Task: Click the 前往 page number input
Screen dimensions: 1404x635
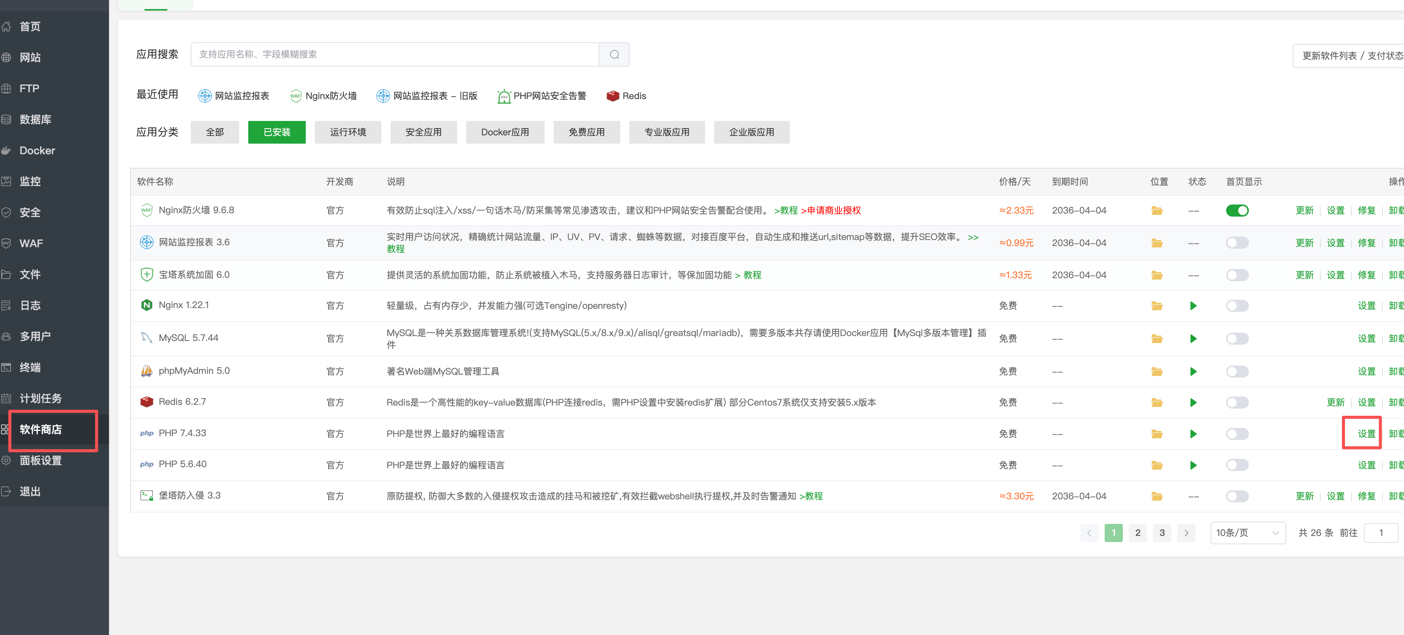Action: (x=1381, y=533)
